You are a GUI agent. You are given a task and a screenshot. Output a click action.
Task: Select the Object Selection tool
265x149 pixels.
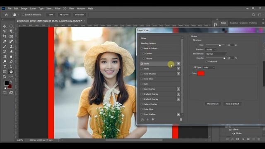coord(11,31)
